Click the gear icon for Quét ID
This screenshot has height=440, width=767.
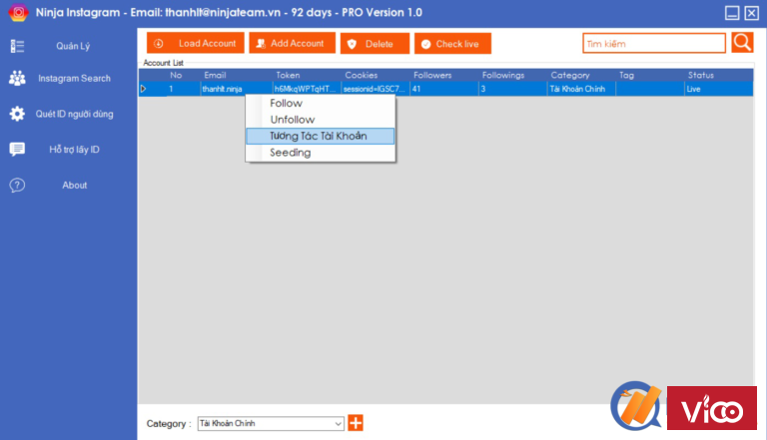pyautogui.click(x=17, y=114)
